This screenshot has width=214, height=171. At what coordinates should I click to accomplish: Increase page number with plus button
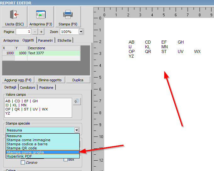click(x=41, y=32)
